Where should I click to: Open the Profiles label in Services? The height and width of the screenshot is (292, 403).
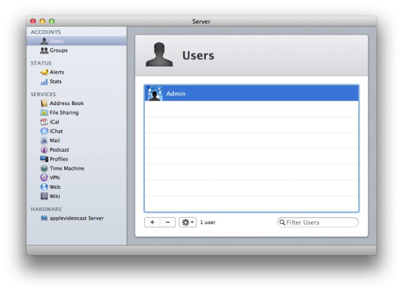[x=59, y=159]
